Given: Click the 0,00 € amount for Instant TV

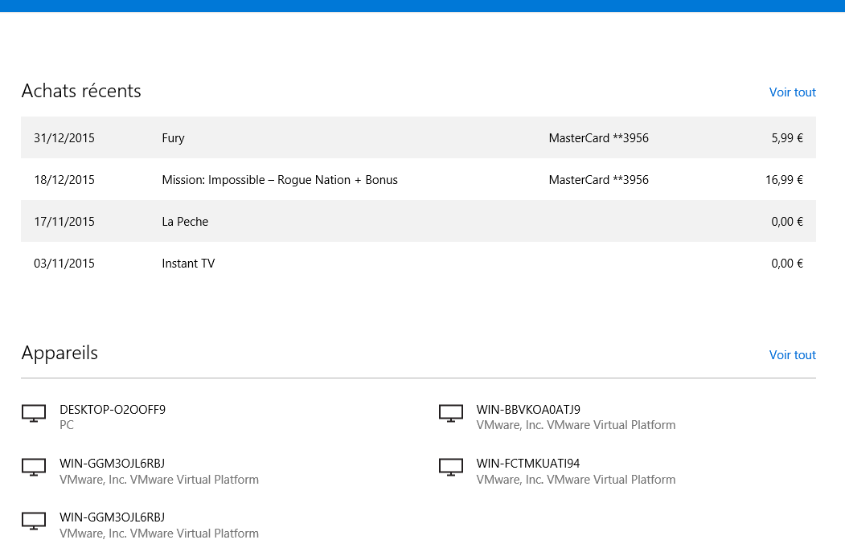Looking at the screenshot, I should pyautogui.click(x=787, y=264).
